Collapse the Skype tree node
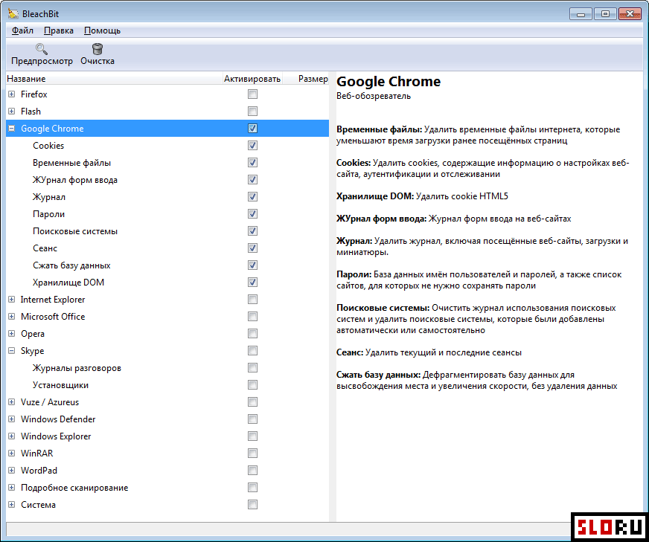 [x=12, y=351]
